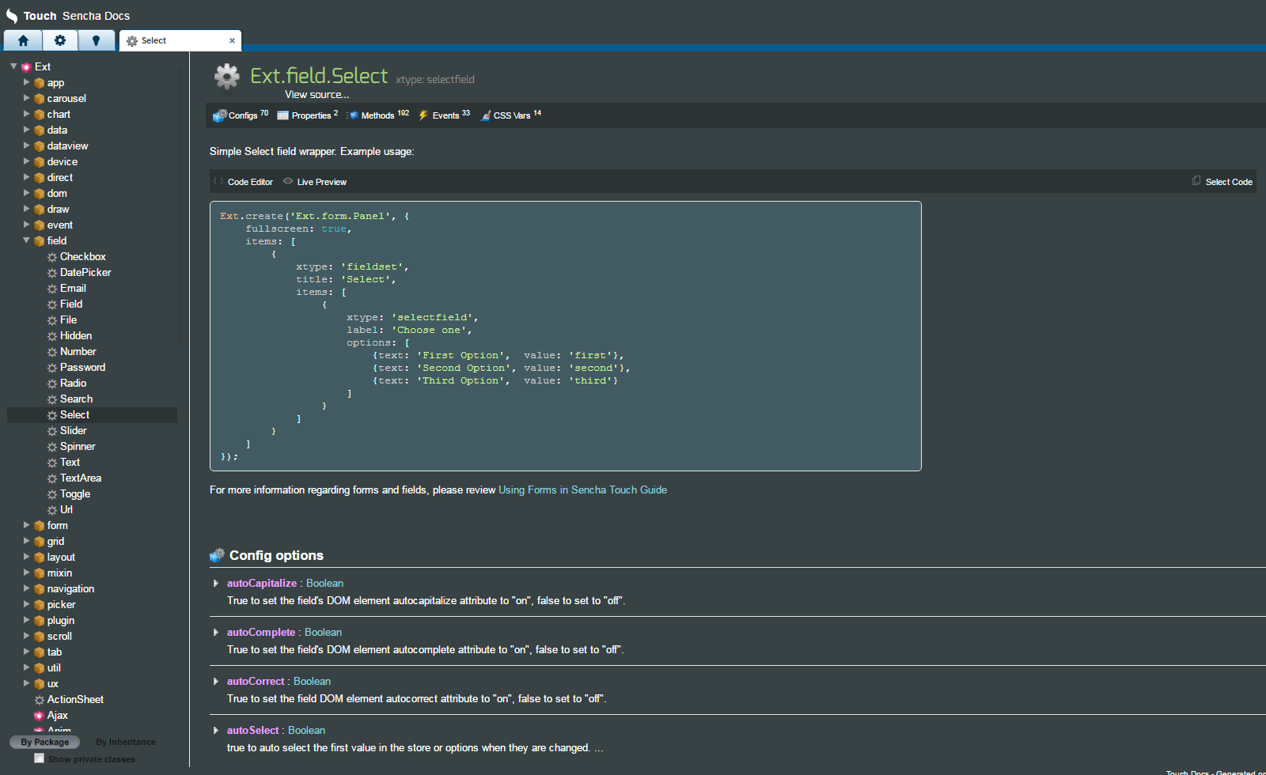Switch to the Select document tab

click(x=180, y=40)
